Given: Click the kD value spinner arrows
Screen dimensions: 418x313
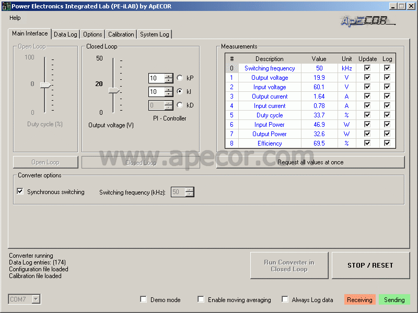Looking at the screenshot, I should pos(168,105).
